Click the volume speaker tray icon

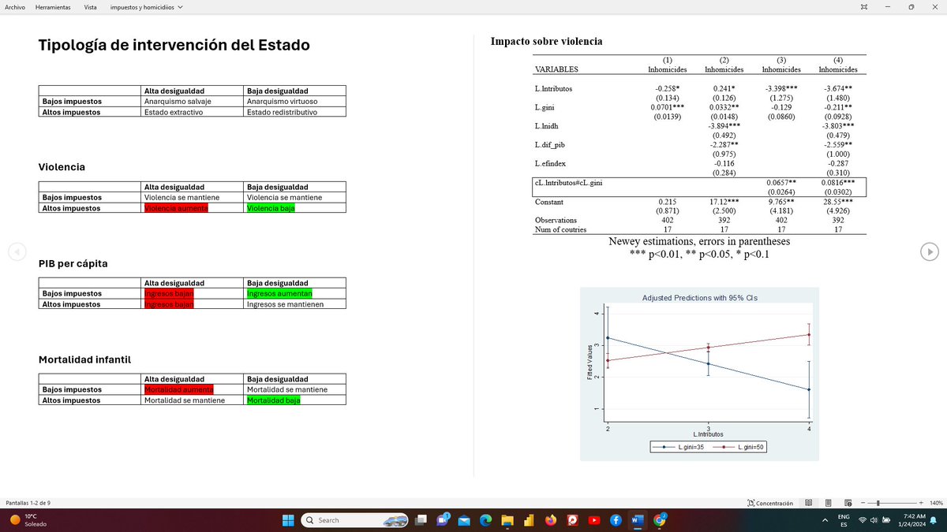point(874,520)
